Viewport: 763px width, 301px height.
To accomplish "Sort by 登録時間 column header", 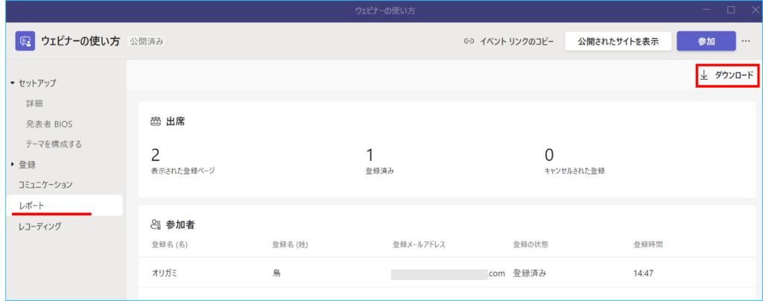I will pos(648,244).
